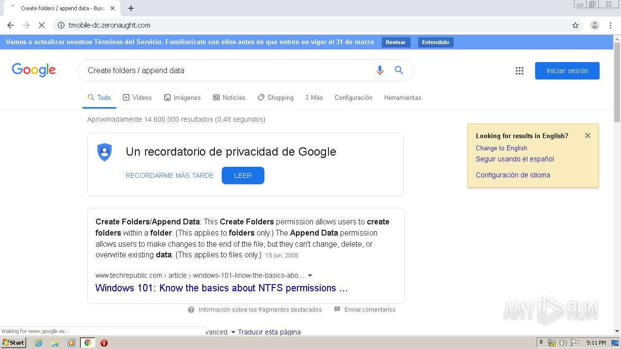
Task: Switch to Noticias tab
Action: [229, 97]
